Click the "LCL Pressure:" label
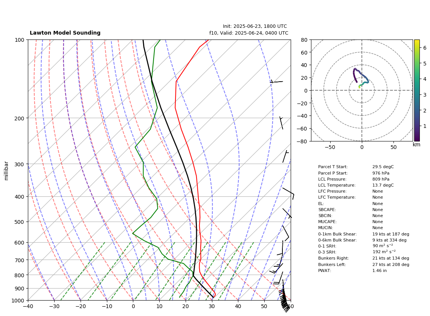This screenshot has width=430, height=316. [332, 179]
